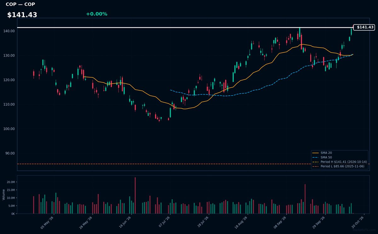Select the "SMA 50" legend entry
The height and width of the screenshot is (234, 378).
pos(326,157)
